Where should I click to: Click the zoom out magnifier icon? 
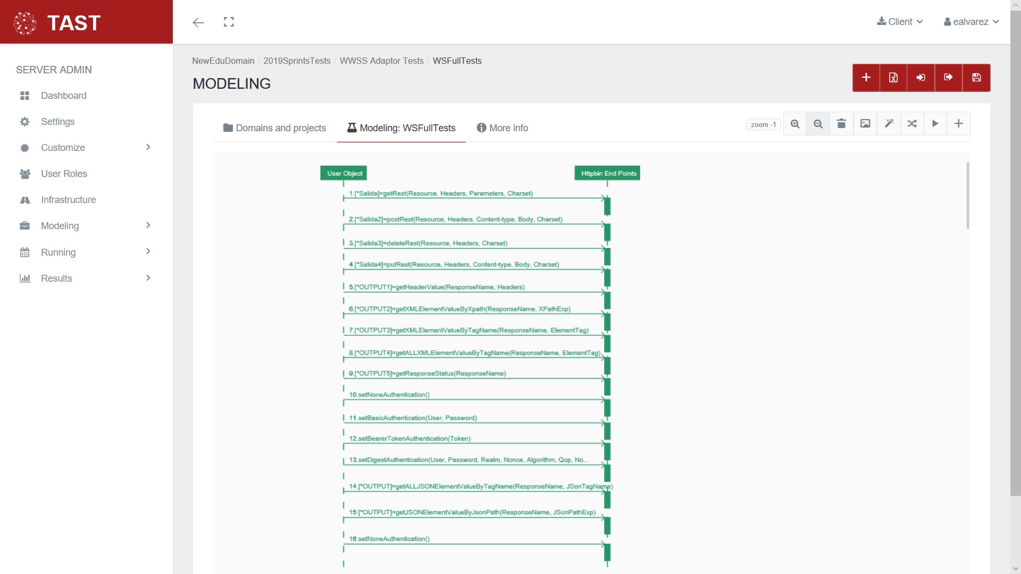coord(818,124)
